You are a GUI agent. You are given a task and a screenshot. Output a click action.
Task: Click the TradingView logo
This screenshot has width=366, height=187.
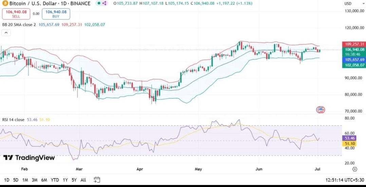coord(29,158)
